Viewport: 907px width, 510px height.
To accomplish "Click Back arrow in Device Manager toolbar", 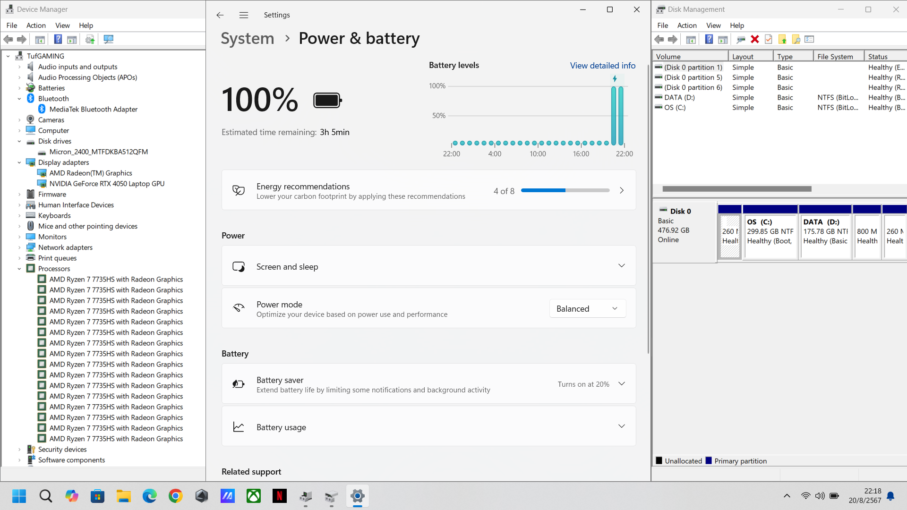I will [x=8, y=40].
